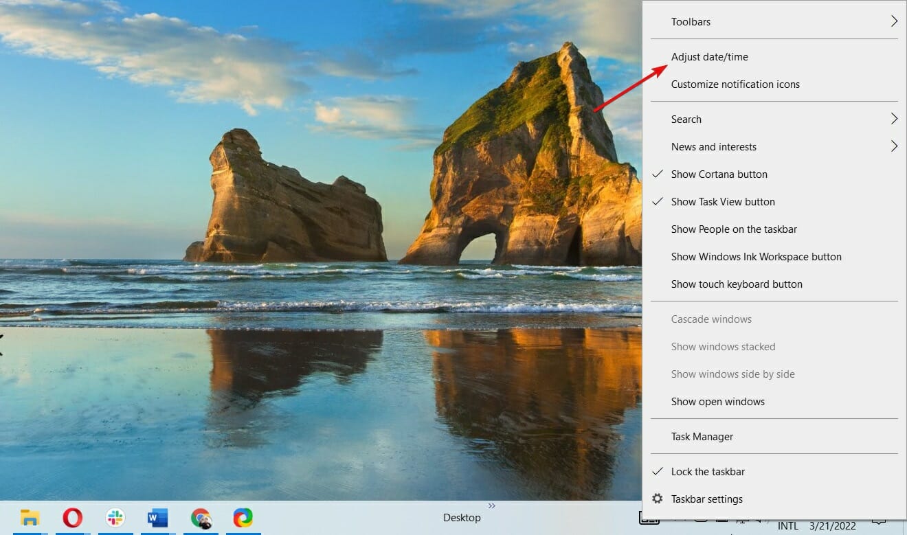This screenshot has width=907, height=535.
Task: Click the Desktop toolbar label on the taskbar
Action: click(462, 518)
